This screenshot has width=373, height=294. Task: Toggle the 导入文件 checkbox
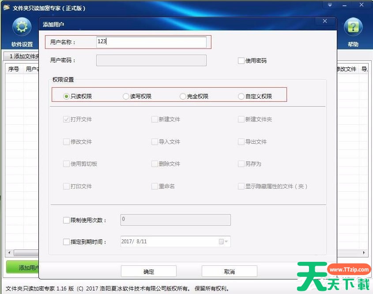point(154,142)
